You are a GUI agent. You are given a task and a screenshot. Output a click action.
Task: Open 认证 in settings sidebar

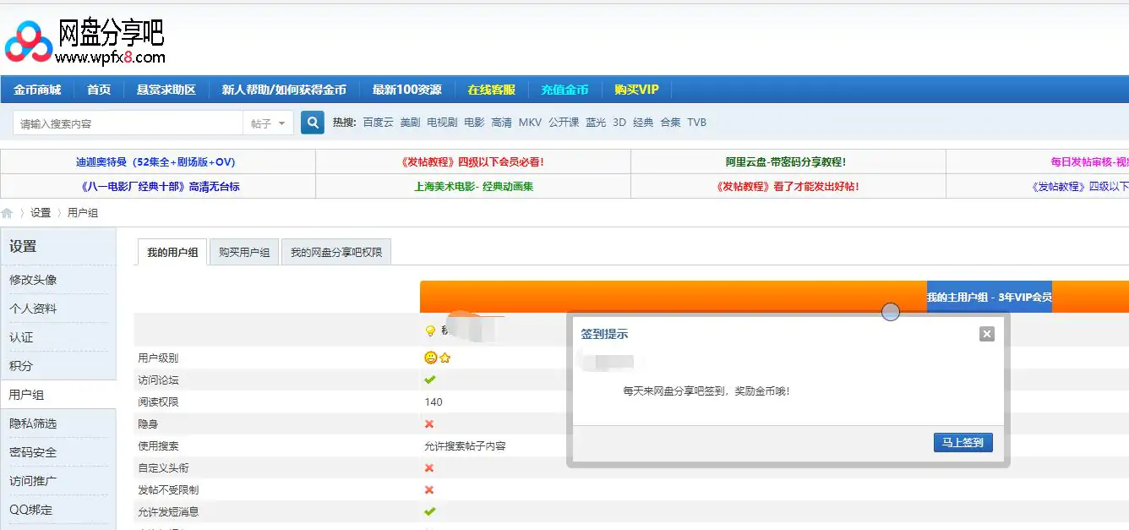tap(21, 337)
